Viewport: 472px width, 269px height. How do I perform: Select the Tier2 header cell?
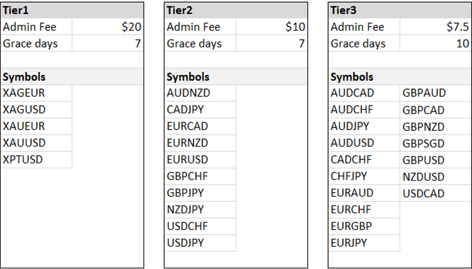pyautogui.click(x=236, y=10)
